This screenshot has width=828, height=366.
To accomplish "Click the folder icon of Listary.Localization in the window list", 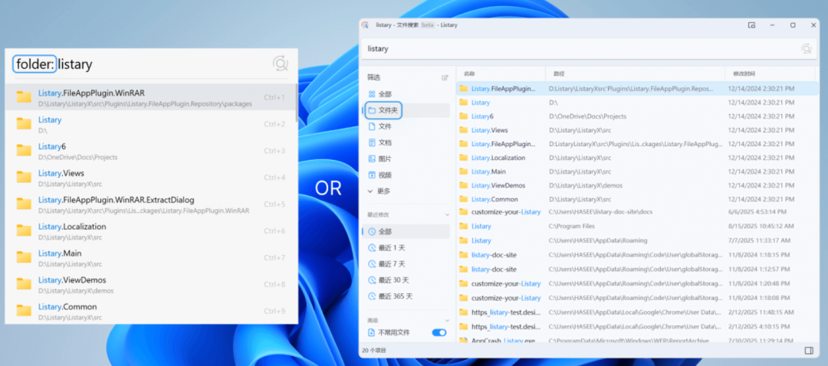I will click(464, 158).
